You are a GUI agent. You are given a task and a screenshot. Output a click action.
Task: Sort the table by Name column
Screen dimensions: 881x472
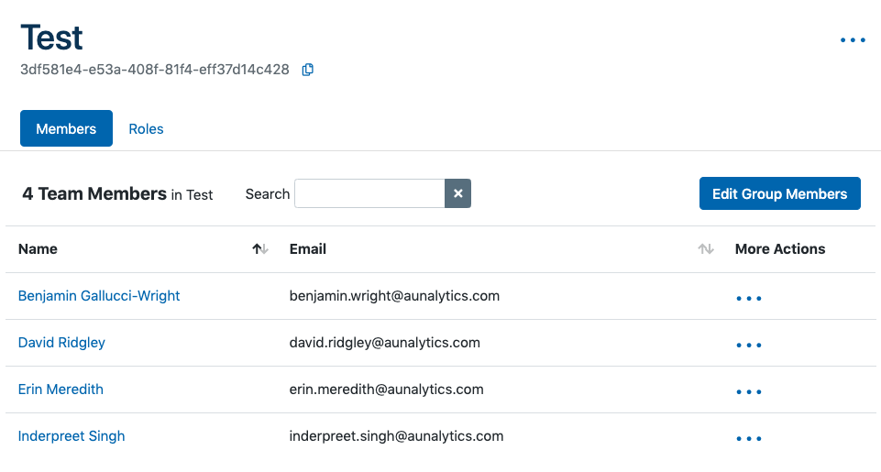pyautogui.click(x=260, y=249)
